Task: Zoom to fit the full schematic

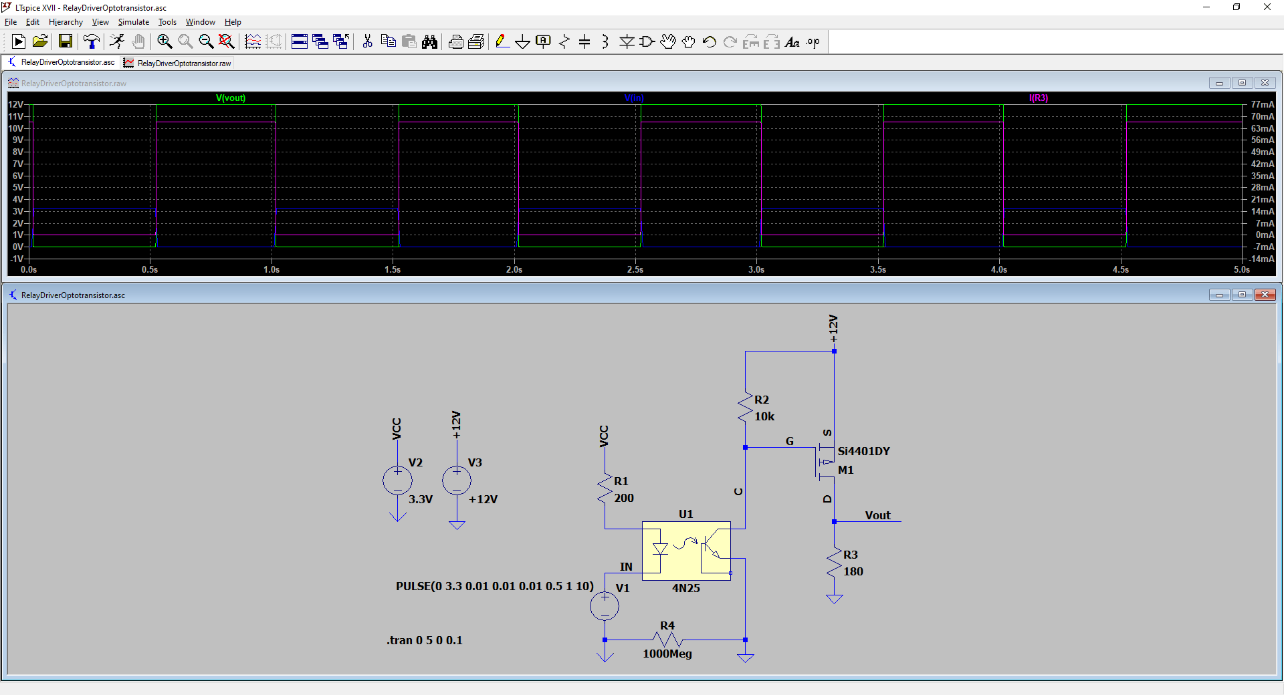Action: click(227, 41)
